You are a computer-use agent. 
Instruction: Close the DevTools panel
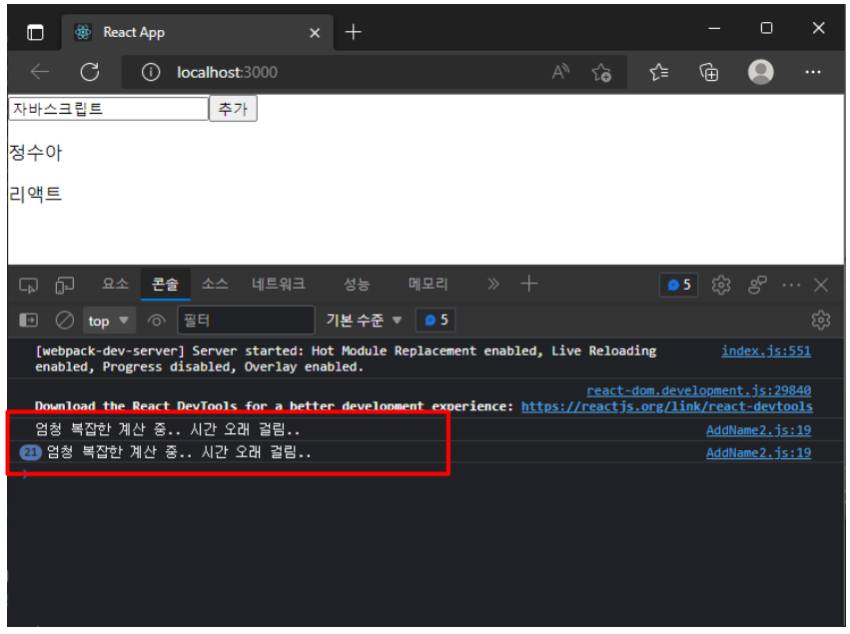coord(821,285)
